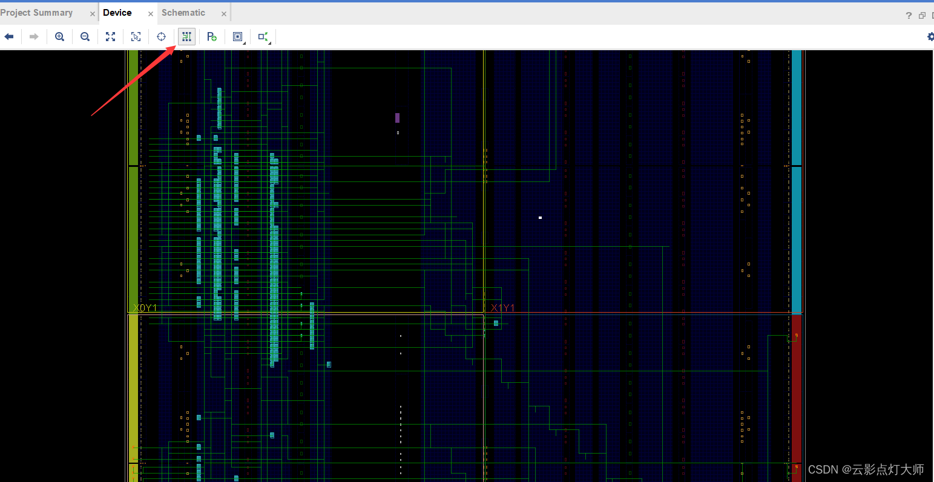The width and height of the screenshot is (934, 482).
Task: Open help for the Device window
Action: click(x=909, y=16)
